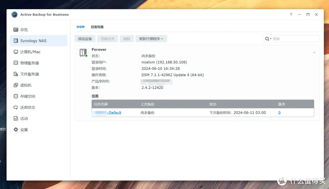Open the 活动 activity log
The height and width of the screenshot is (189, 329).
24,119
